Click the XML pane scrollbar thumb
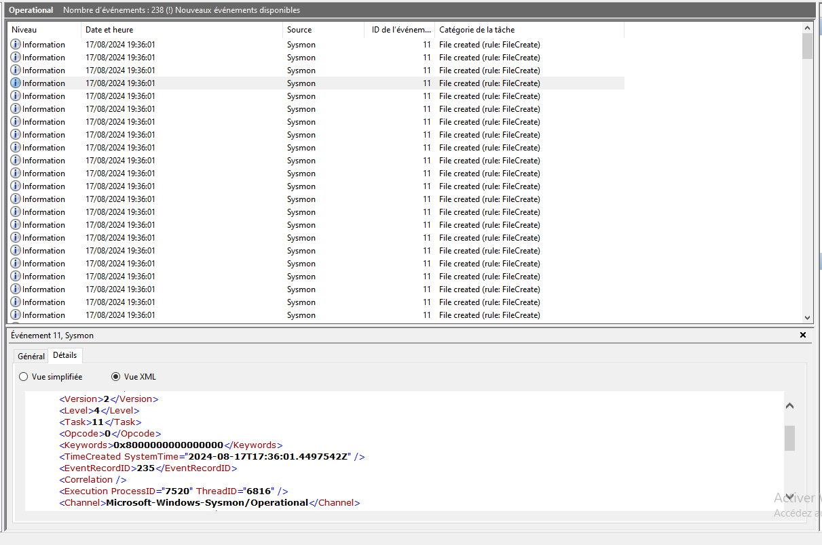 [x=789, y=438]
